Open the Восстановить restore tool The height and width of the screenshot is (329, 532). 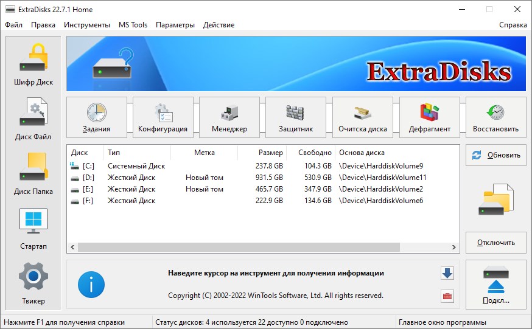[495, 117]
